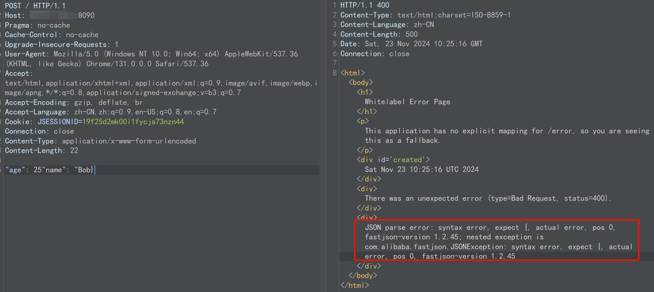Click the 'Cache-Control: no-cache' header

coord(52,35)
